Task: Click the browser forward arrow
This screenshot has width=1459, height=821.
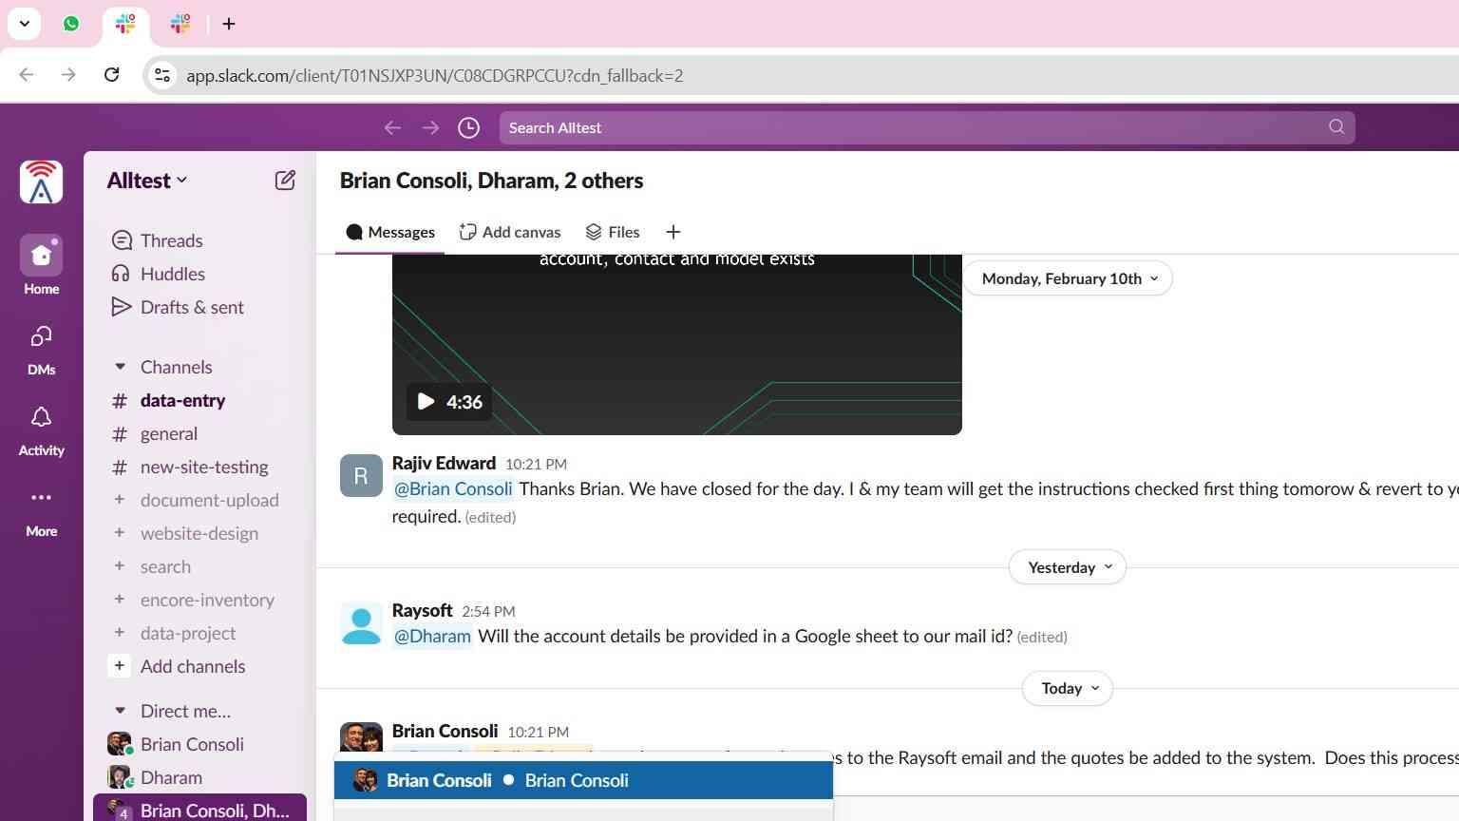Action: (68, 75)
